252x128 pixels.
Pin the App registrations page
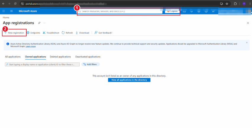click(x=39, y=23)
